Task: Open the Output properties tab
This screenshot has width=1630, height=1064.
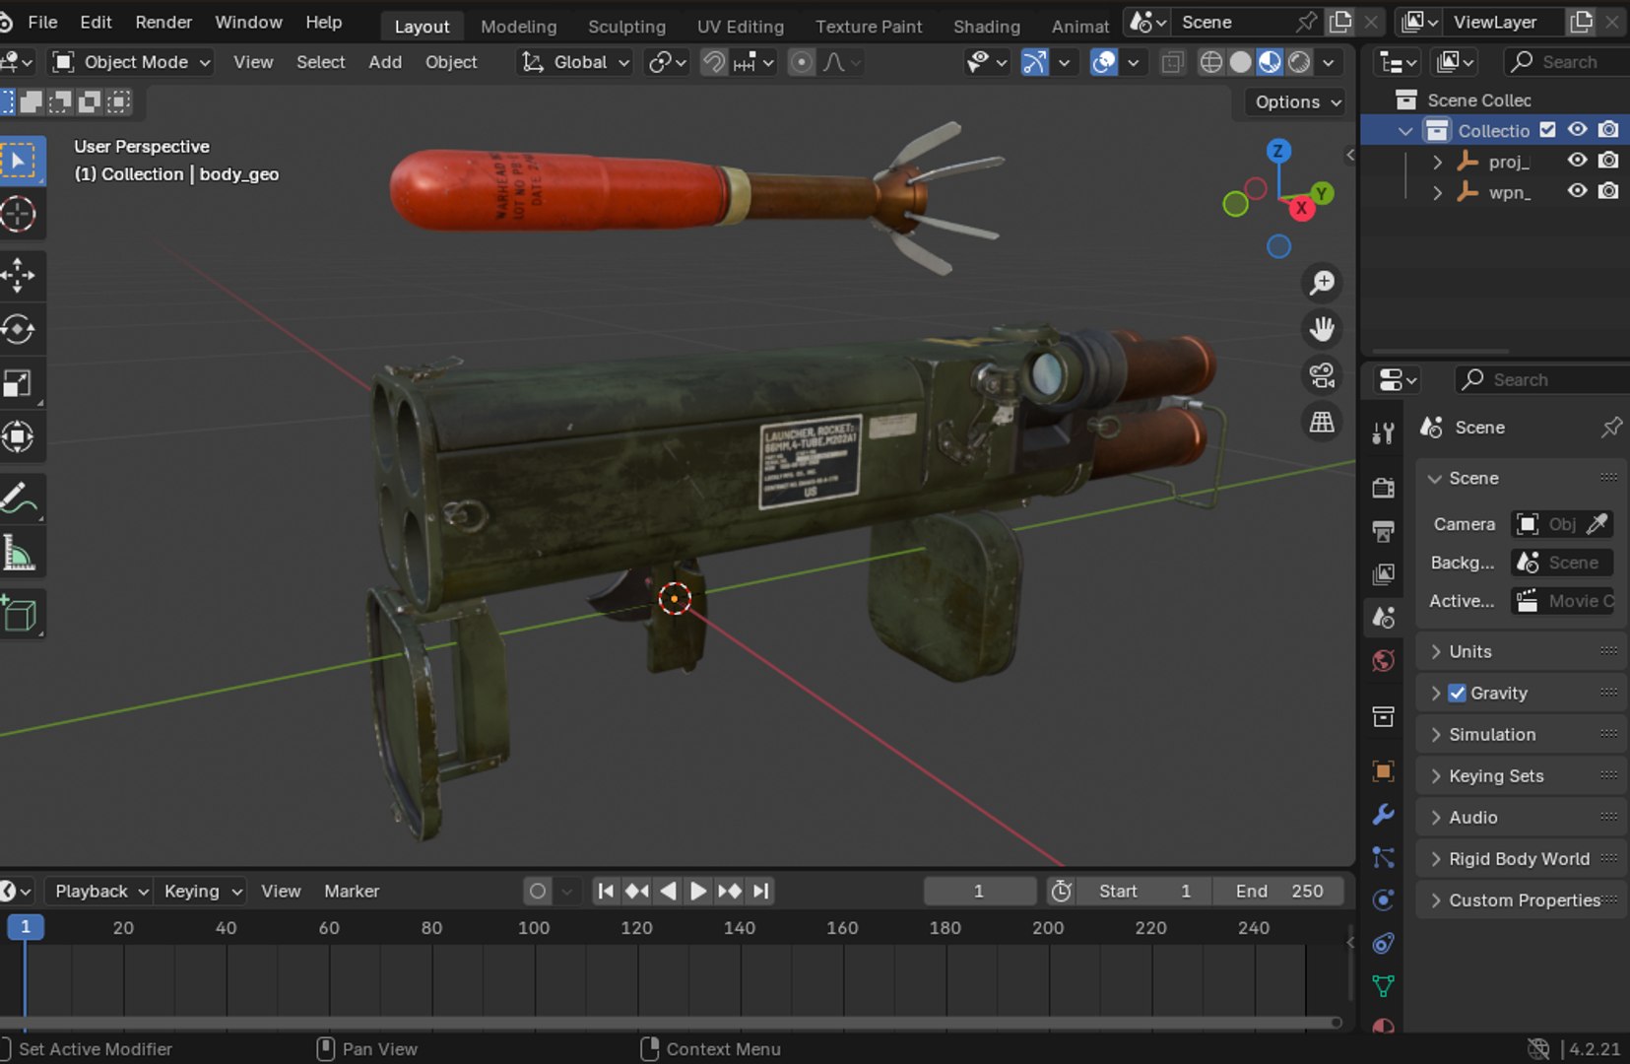Action: pyautogui.click(x=1383, y=531)
